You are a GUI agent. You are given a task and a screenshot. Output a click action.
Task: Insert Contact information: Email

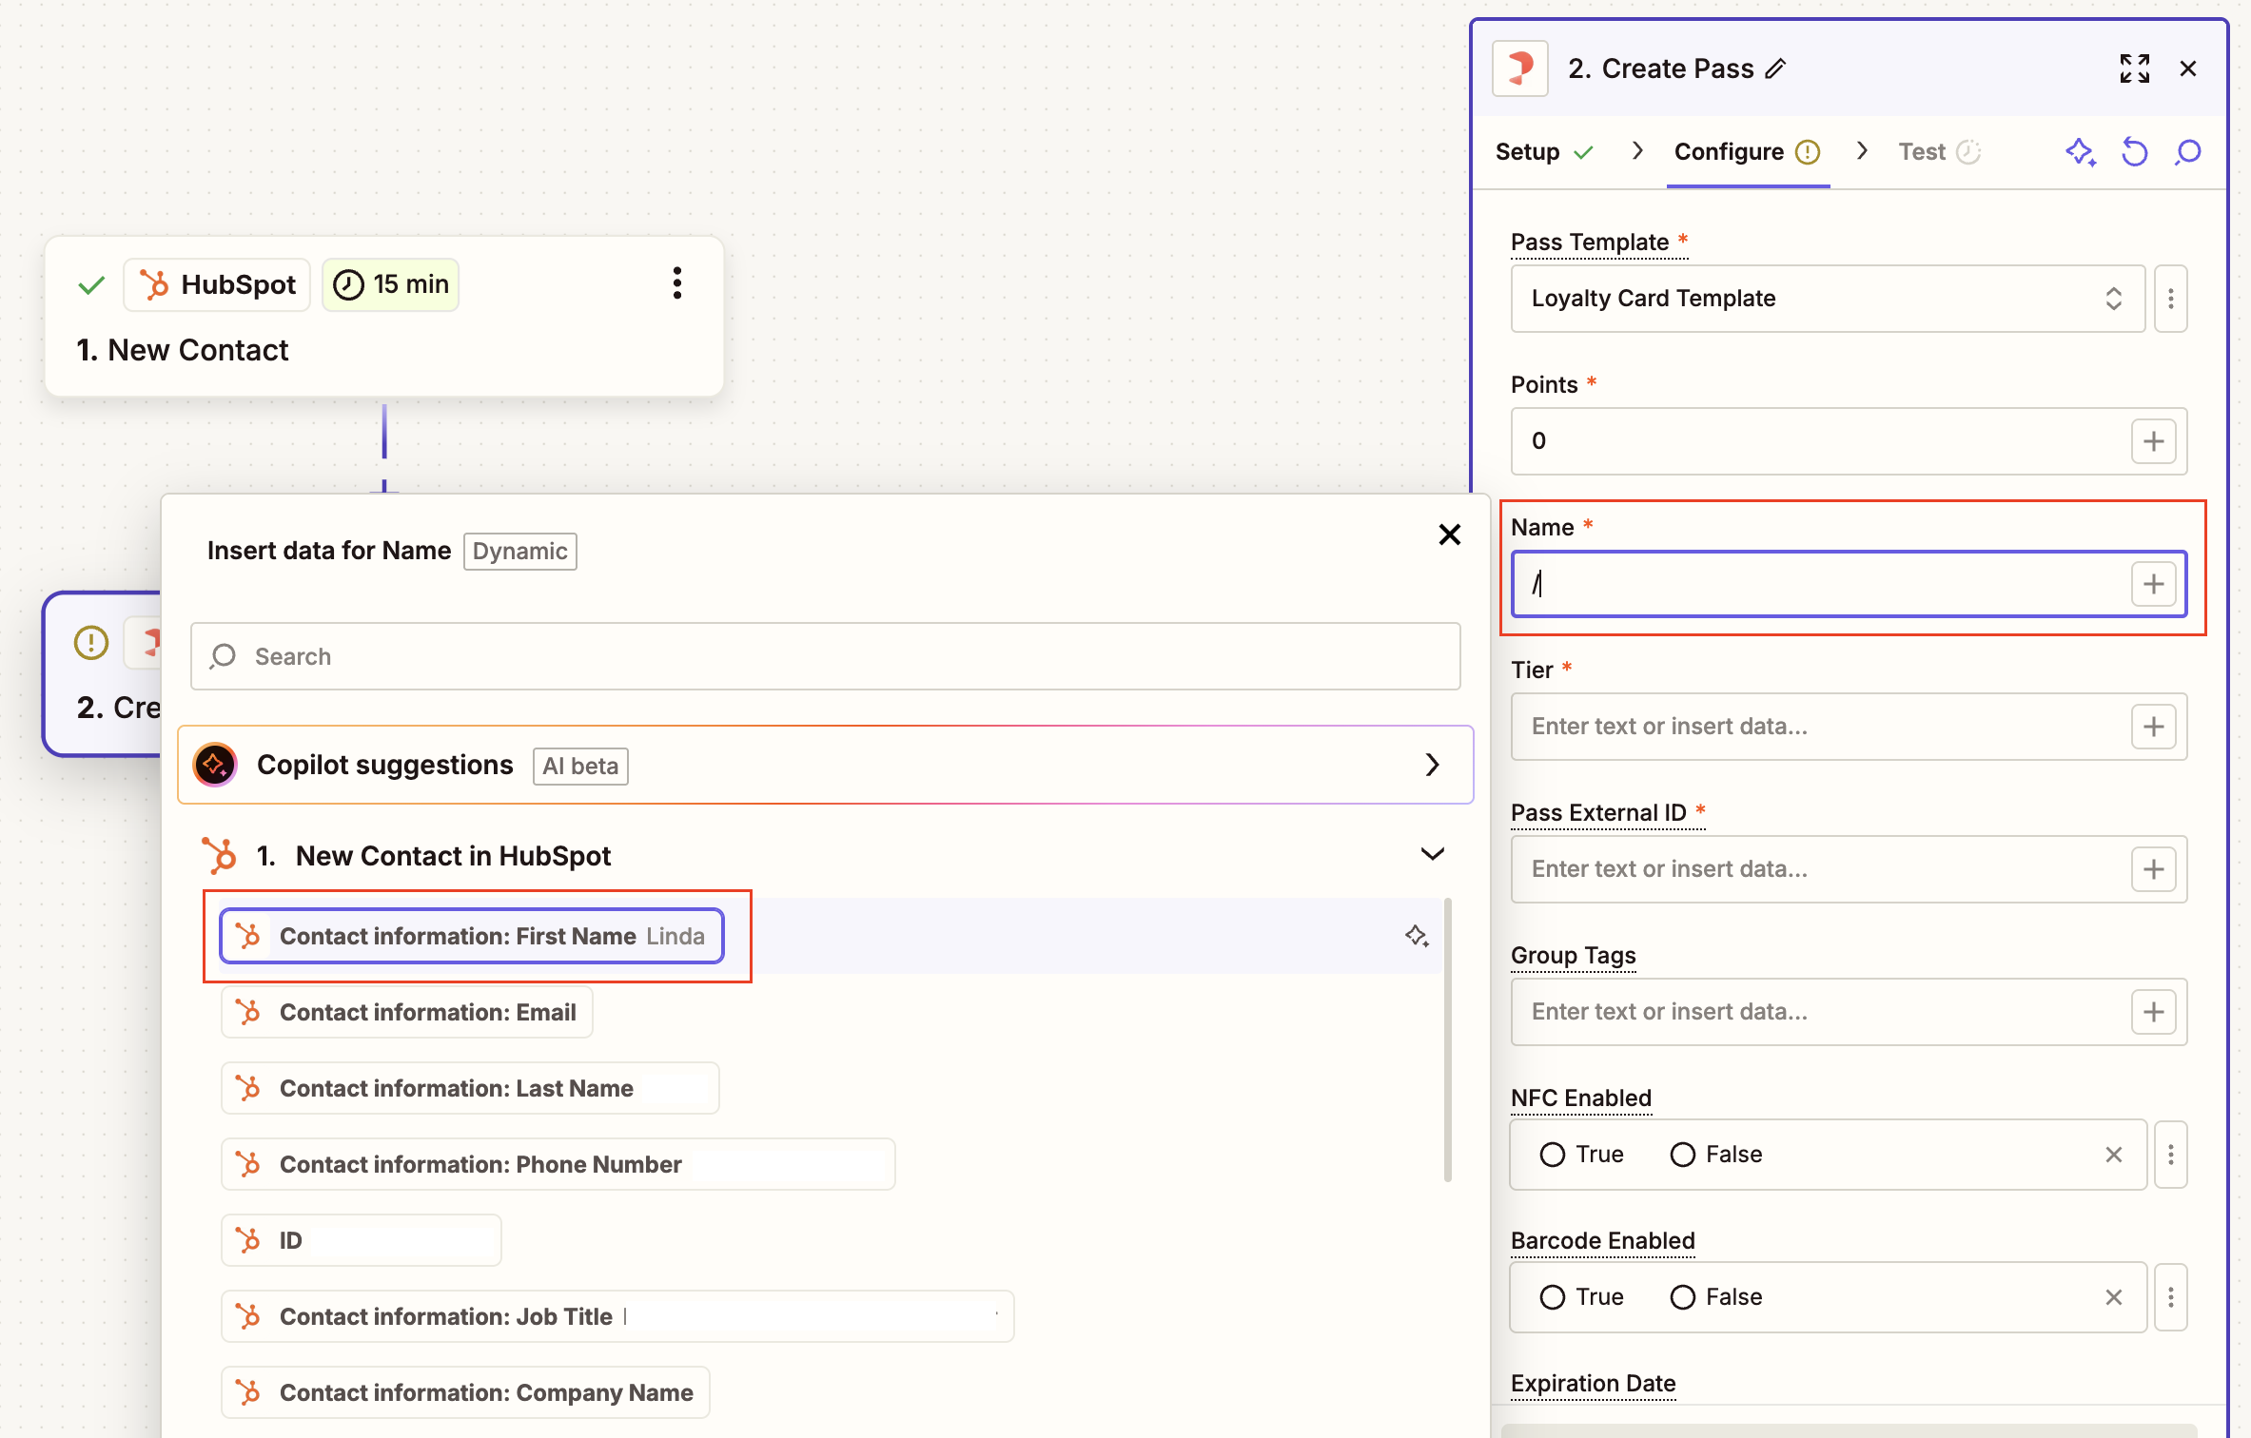[407, 1012]
